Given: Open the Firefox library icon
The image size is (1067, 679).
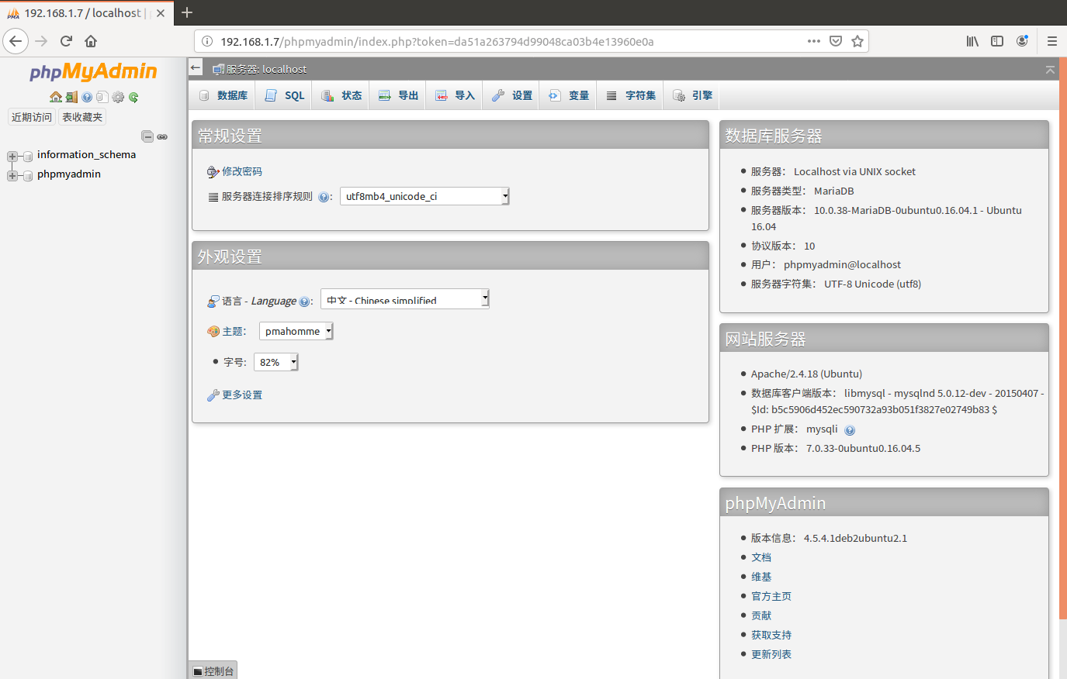Looking at the screenshot, I should 972,41.
